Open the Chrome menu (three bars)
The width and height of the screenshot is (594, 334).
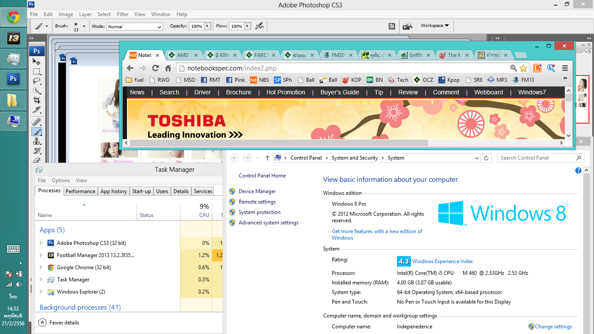(x=565, y=68)
